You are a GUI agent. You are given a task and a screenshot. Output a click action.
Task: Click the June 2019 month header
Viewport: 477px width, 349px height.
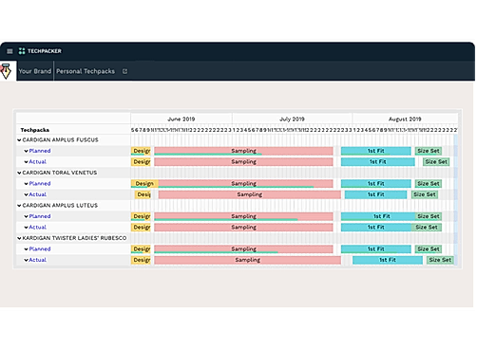tap(181, 119)
